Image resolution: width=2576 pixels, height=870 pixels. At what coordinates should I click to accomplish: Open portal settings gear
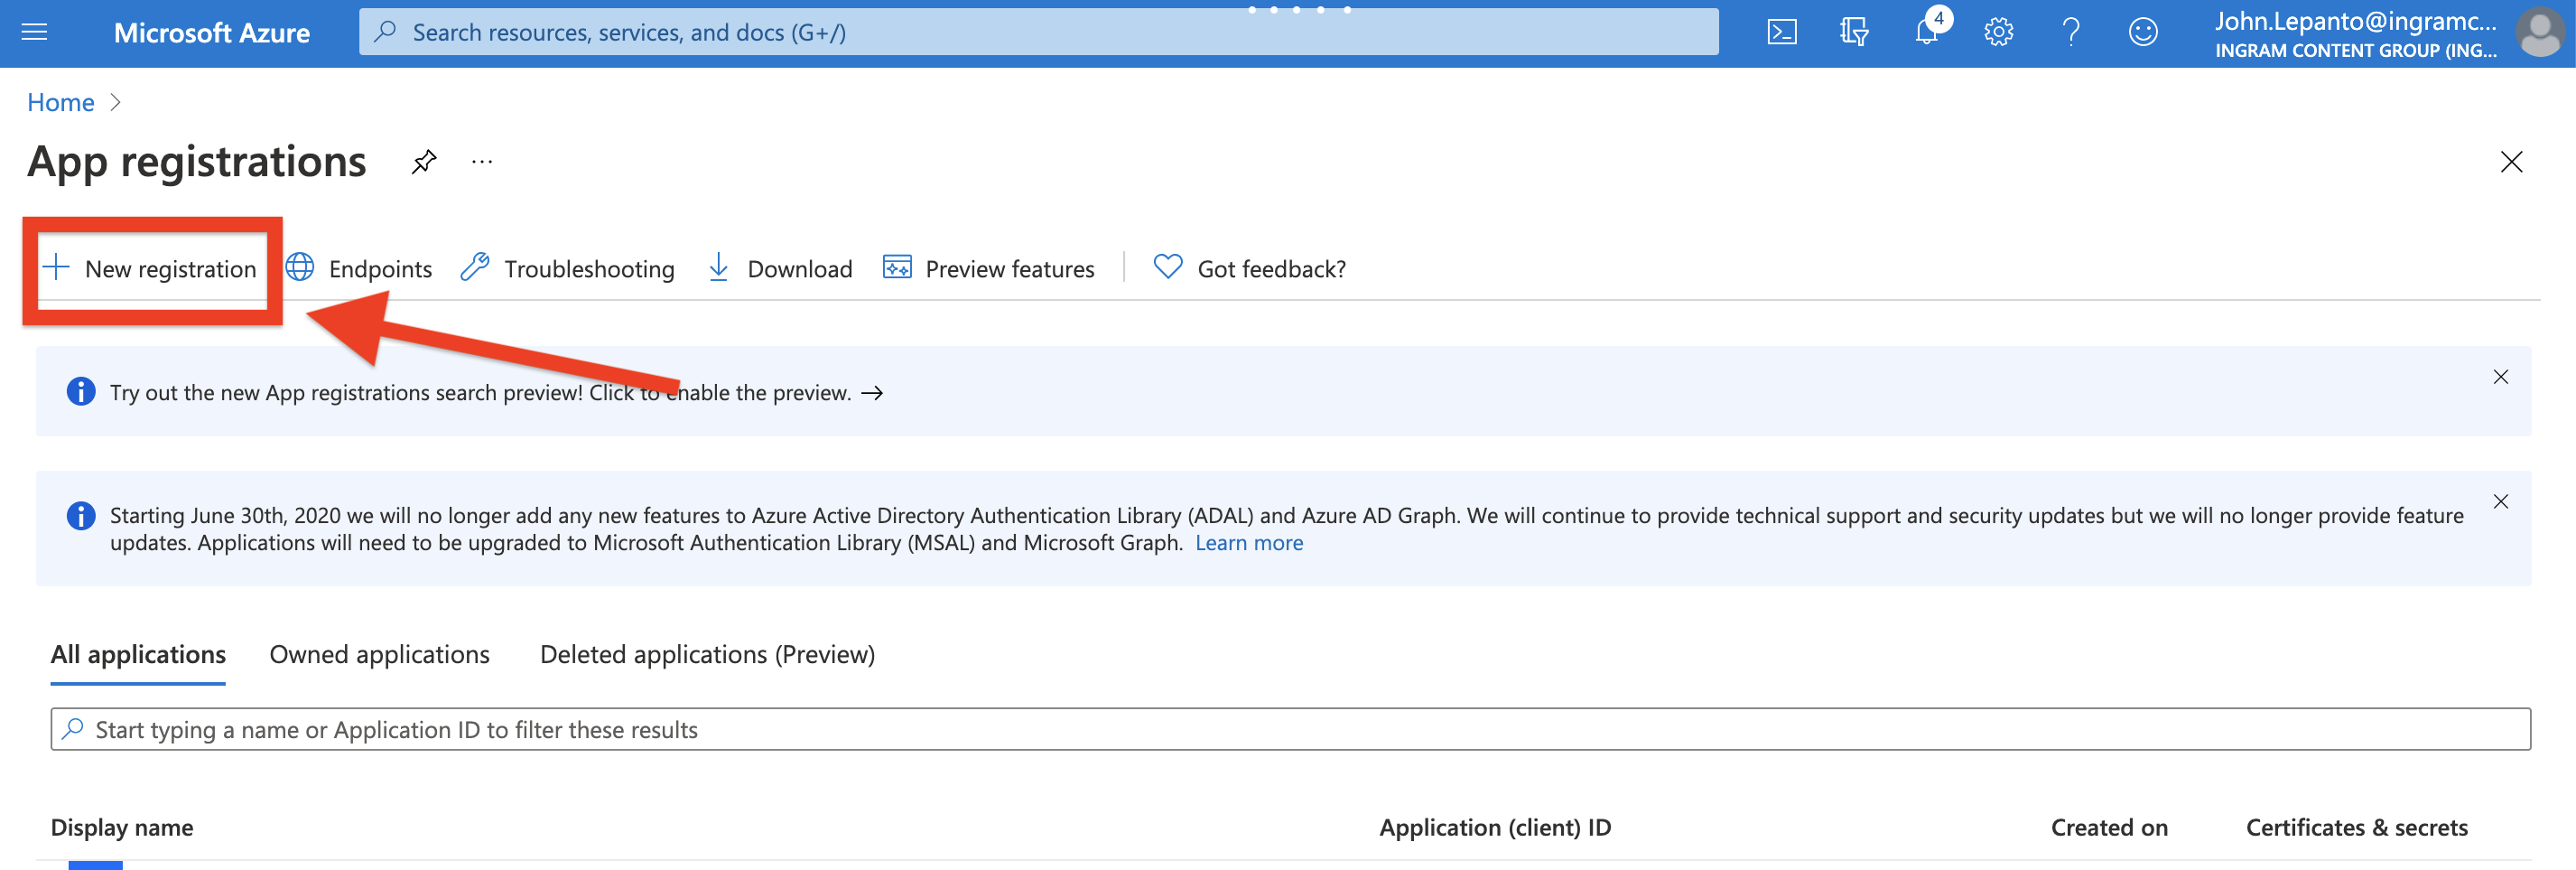(x=1998, y=32)
